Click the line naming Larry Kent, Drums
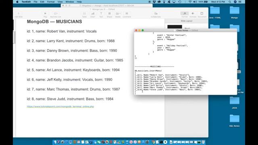 coord(71,41)
